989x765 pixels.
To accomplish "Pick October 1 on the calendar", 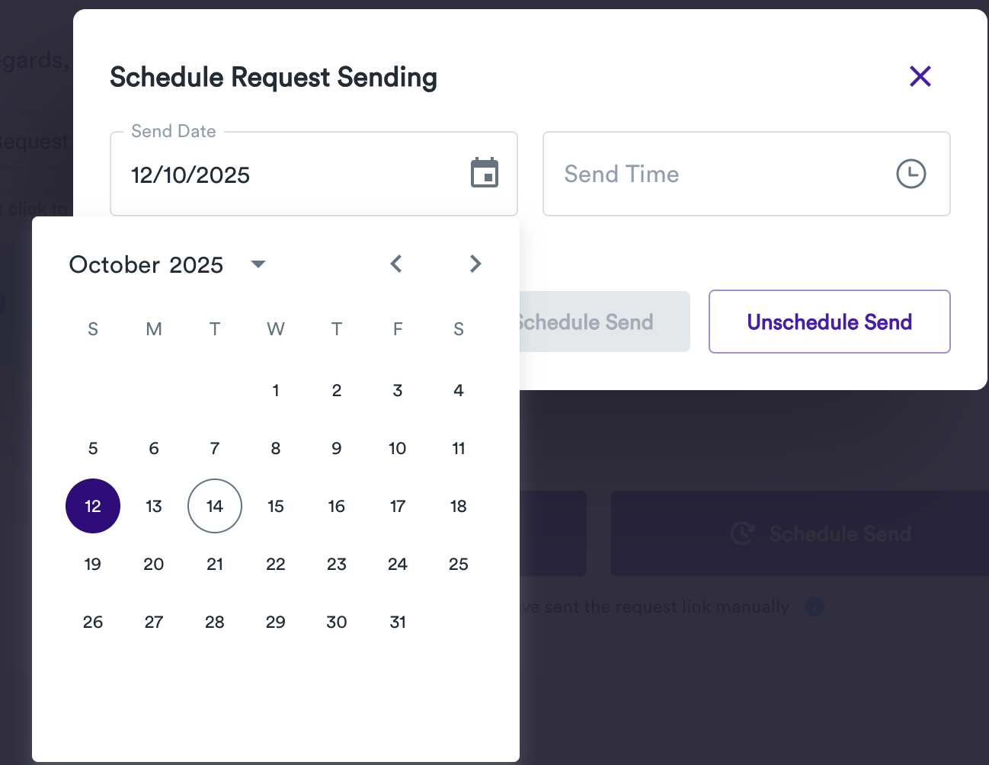I will point(276,390).
